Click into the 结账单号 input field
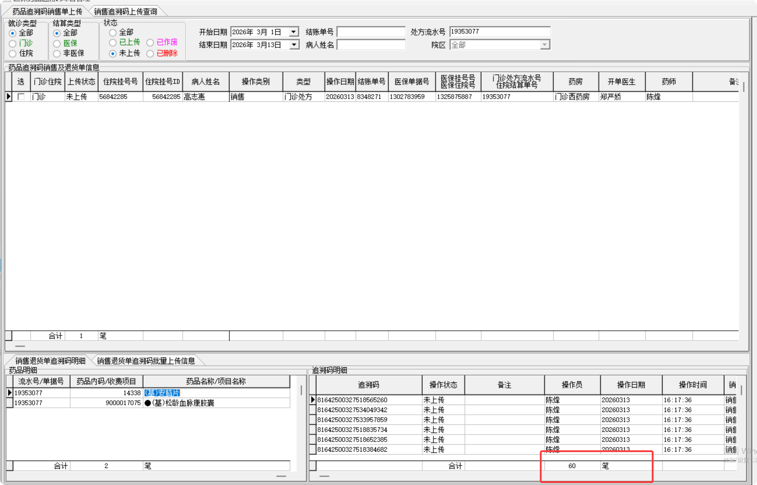The image size is (757, 485). click(371, 32)
